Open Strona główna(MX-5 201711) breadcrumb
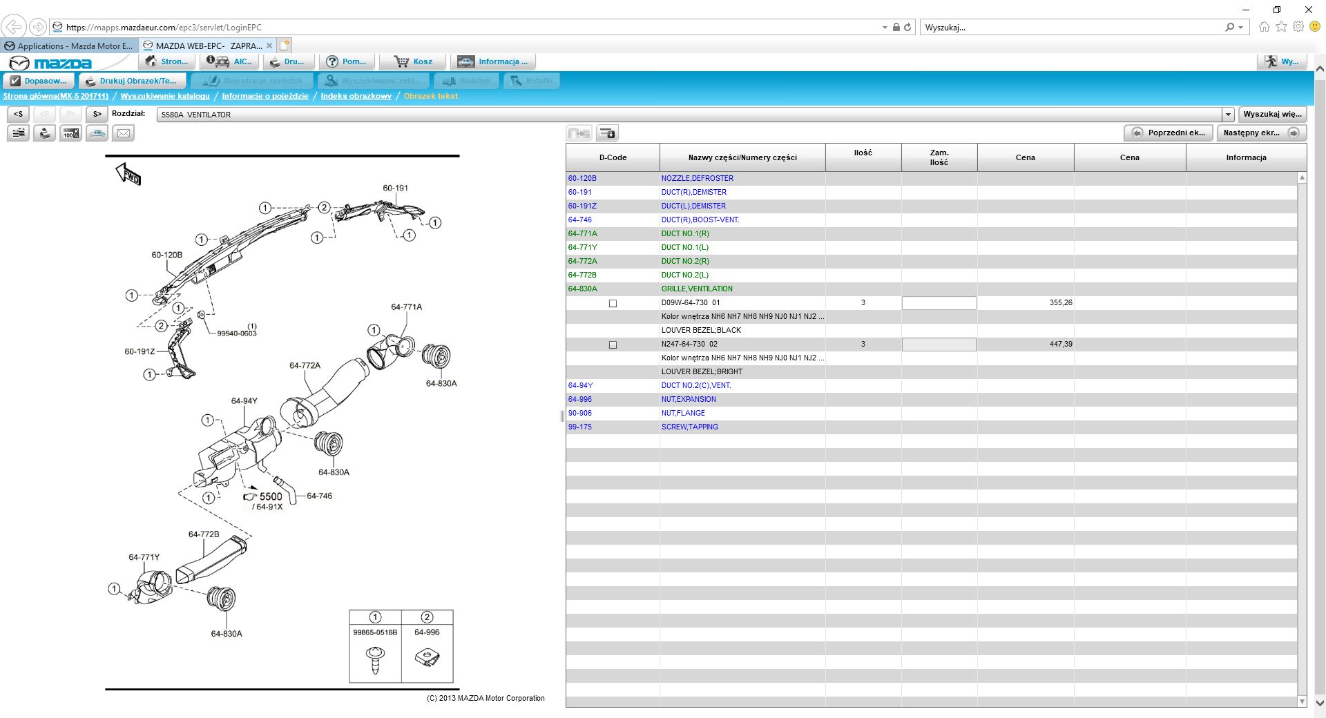1326x718 pixels. tap(56, 96)
